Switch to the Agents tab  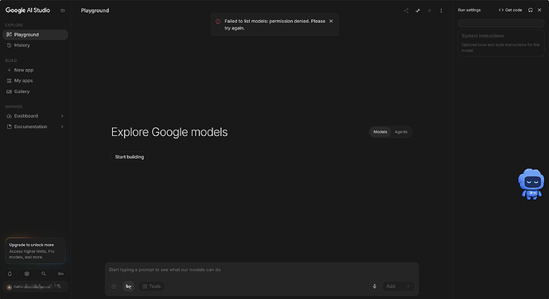click(x=401, y=132)
